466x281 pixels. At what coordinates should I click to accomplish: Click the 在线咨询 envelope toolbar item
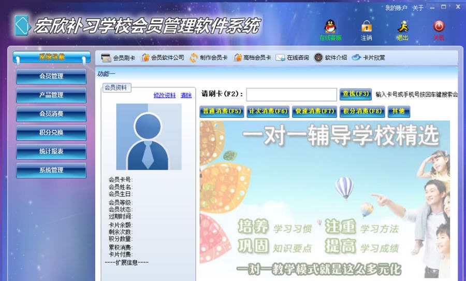pyautogui.click(x=292, y=58)
